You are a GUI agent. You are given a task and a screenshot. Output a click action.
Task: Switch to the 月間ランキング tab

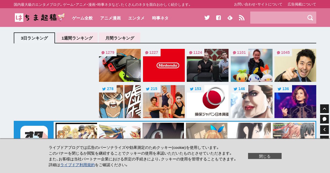pos(120,38)
